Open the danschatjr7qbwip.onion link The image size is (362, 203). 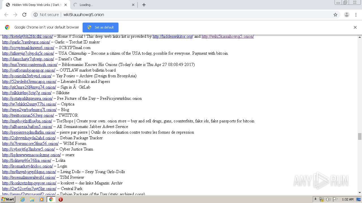point(28,59)
